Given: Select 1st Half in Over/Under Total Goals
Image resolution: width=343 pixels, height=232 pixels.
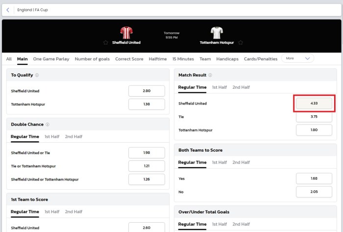Looking at the screenshot, I should point(220,224).
